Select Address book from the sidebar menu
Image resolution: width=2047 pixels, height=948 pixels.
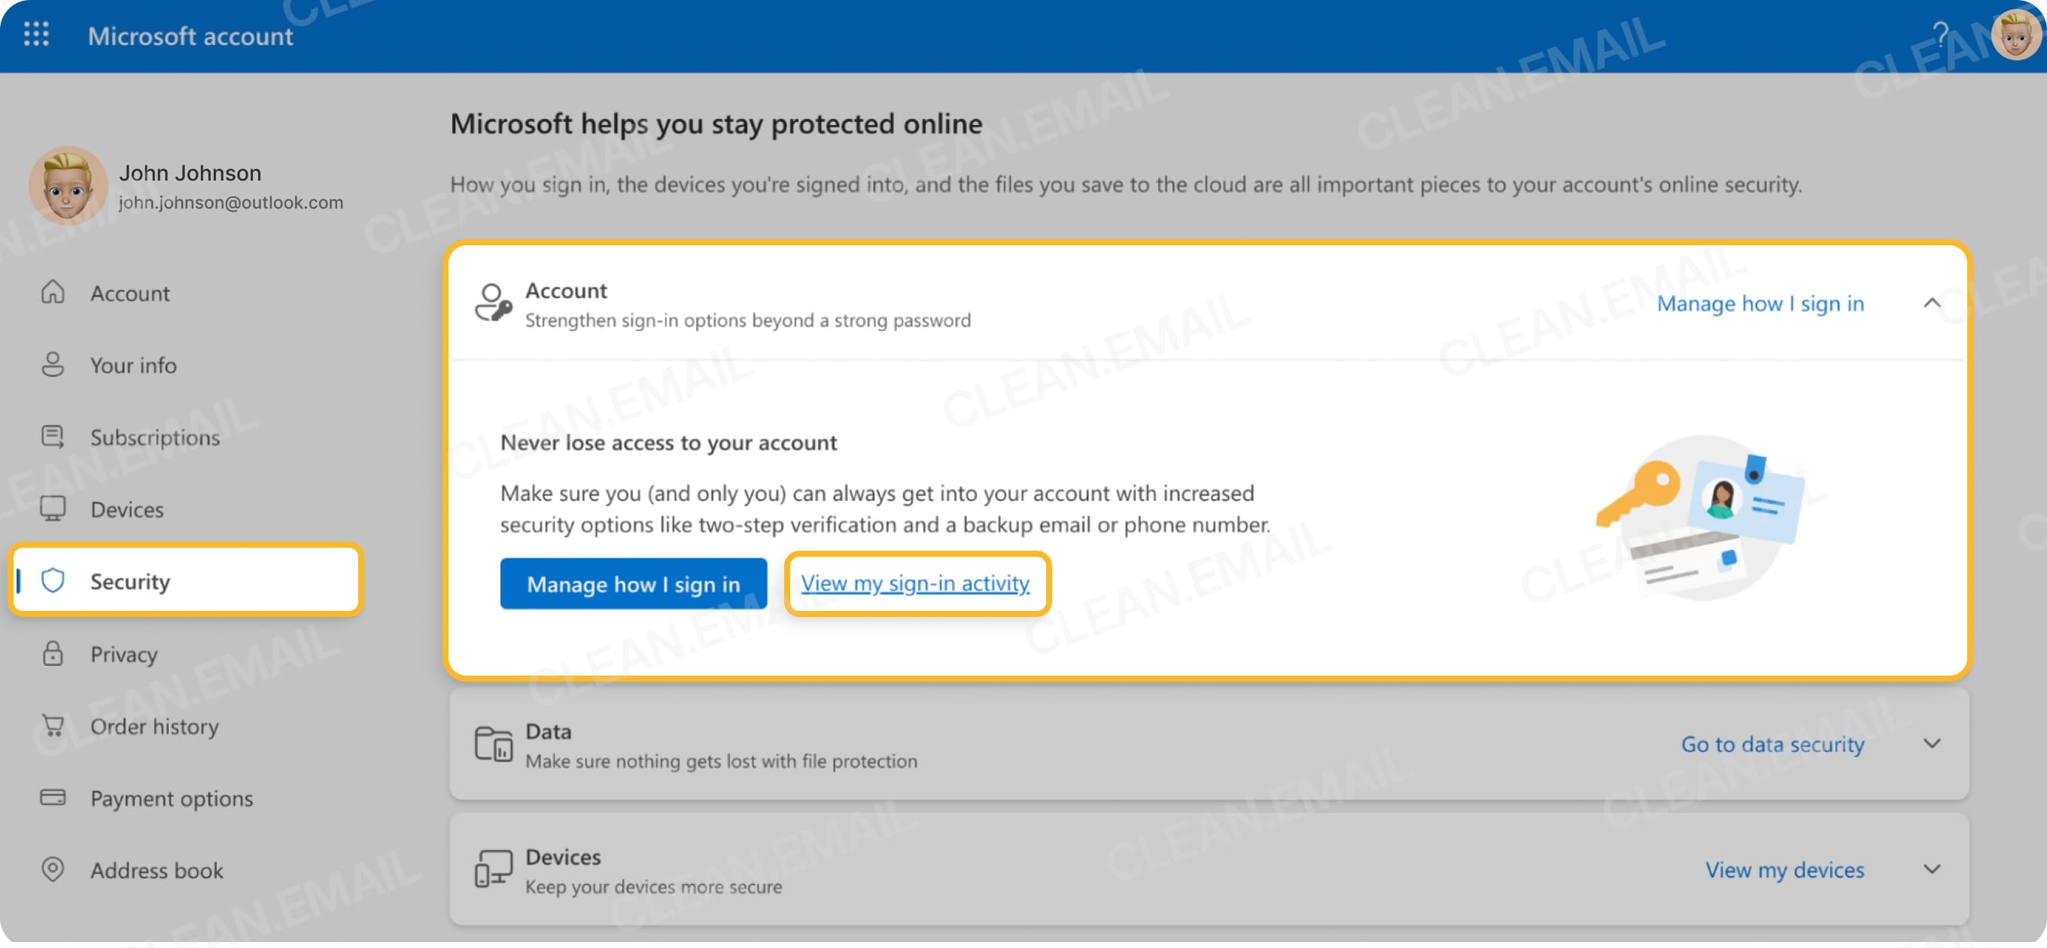(156, 870)
